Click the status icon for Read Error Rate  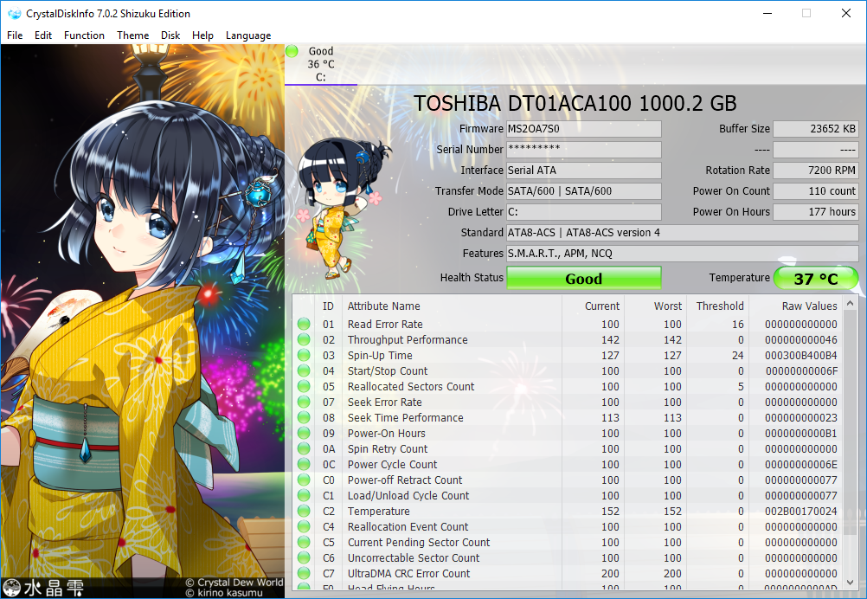click(x=304, y=324)
